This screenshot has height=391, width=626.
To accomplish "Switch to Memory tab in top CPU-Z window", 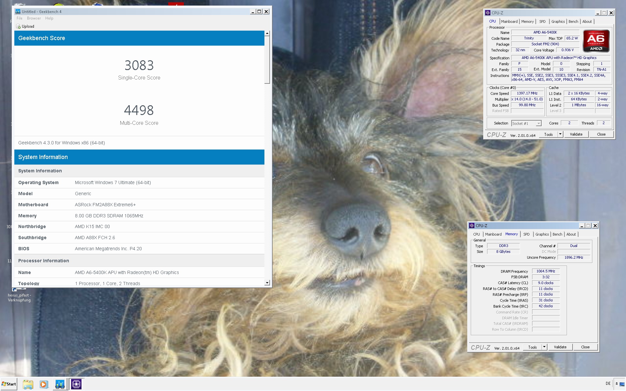I will pos(528,22).
